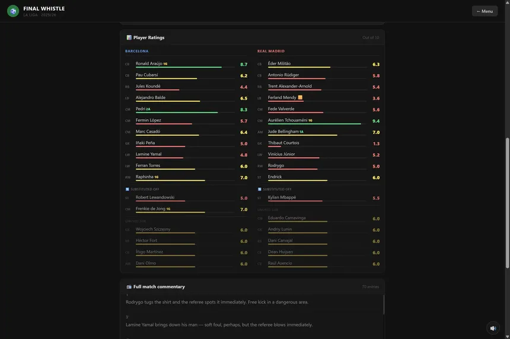Click the page vertical scrollbar thumb
This screenshot has width=510, height=339.
pos(507,203)
